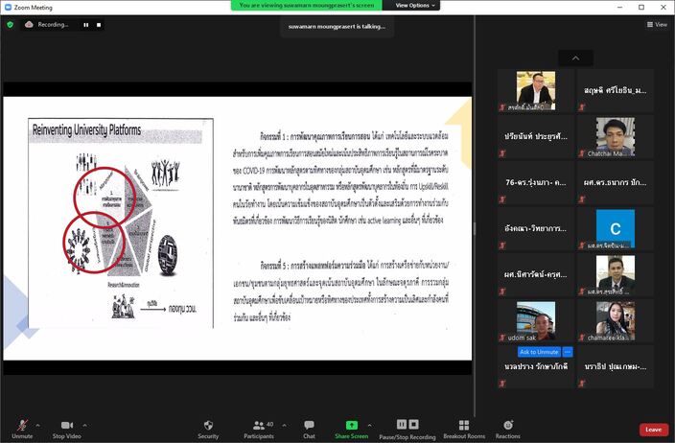Select Chatchai Ma video thumbnail

616,137
